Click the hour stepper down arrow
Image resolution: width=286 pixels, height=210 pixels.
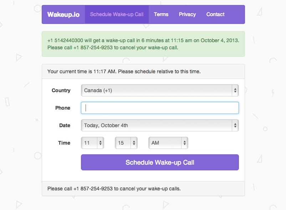[101, 144]
